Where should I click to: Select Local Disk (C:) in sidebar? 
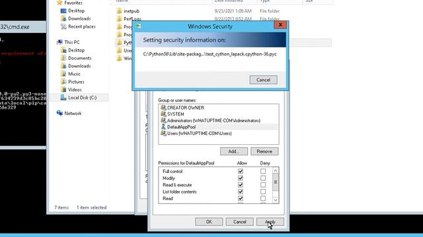click(x=82, y=97)
